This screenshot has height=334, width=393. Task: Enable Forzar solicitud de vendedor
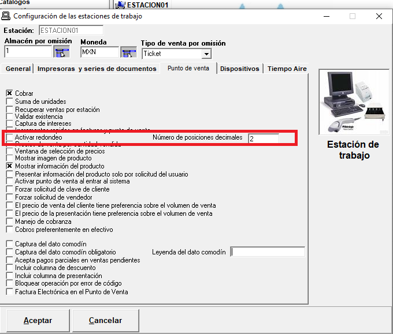click(9, 197)
